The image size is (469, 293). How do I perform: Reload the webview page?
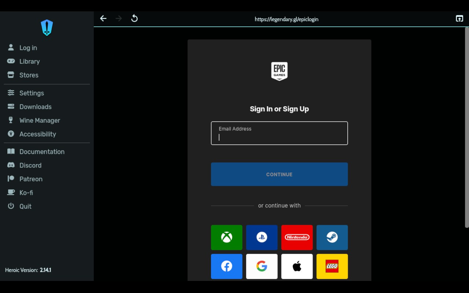(134, 18)
